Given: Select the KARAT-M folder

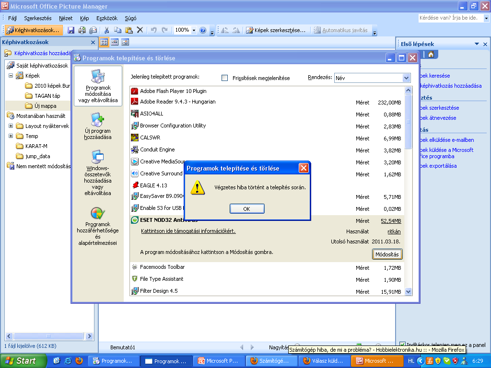Looking at the screenshot, I should [x=32, y=146].
